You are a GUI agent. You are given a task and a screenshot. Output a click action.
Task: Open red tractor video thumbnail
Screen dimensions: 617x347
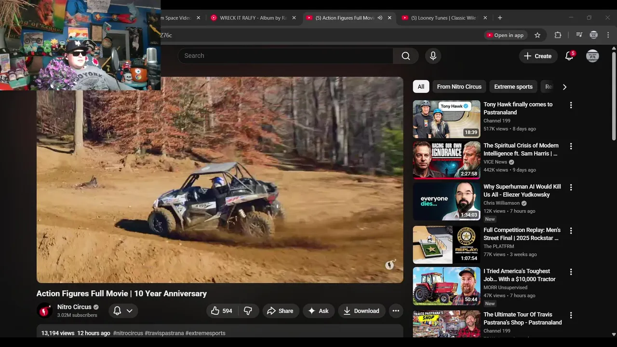click(x=446, y=286)
